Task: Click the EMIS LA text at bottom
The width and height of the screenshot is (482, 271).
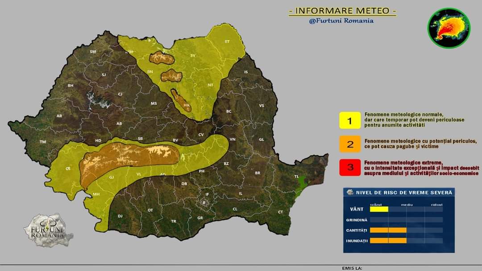Action: point(352,268)
